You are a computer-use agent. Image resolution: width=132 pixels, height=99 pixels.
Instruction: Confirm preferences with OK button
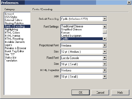pyautogui.click(x=81, y=93)
